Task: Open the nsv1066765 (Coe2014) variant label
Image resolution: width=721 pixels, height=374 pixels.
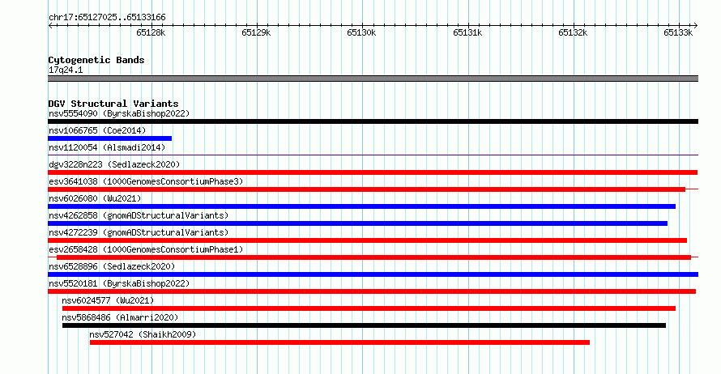Action: (97, 130)
